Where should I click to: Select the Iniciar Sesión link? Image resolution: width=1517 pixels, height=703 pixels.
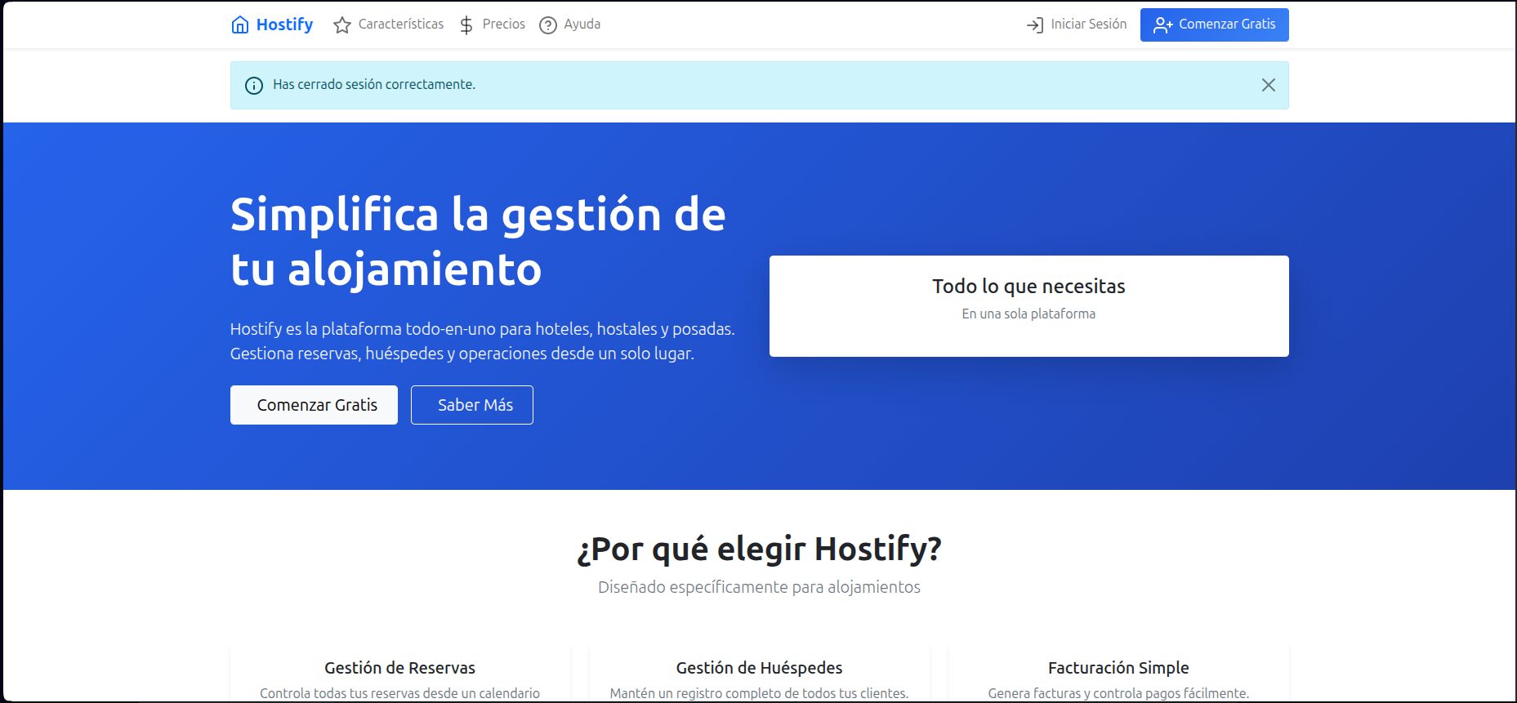pos(1088,24)
